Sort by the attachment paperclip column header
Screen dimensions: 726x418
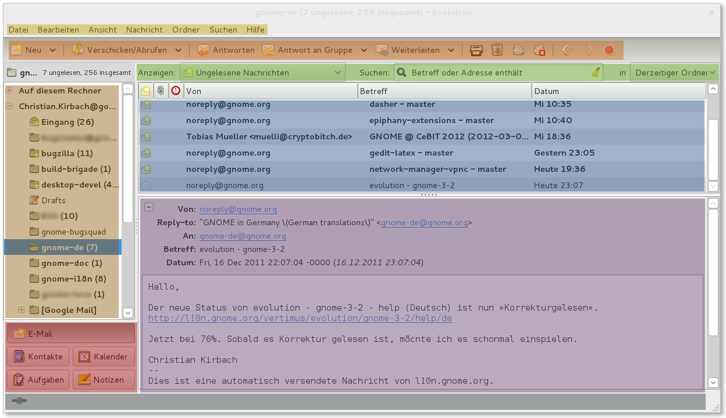[x=161, y=91]
